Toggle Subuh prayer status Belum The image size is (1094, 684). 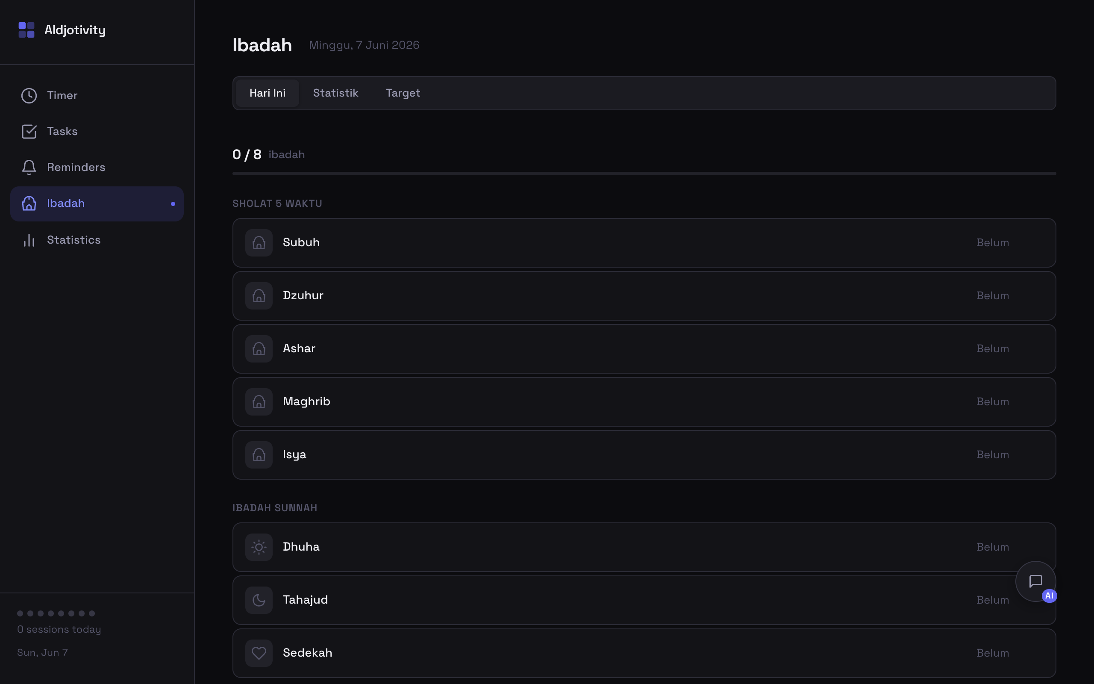(992, 242)
